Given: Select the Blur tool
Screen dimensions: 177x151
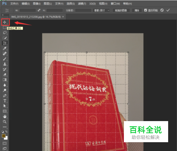Looking at the screenshot, I should click(x=5, y=85).
